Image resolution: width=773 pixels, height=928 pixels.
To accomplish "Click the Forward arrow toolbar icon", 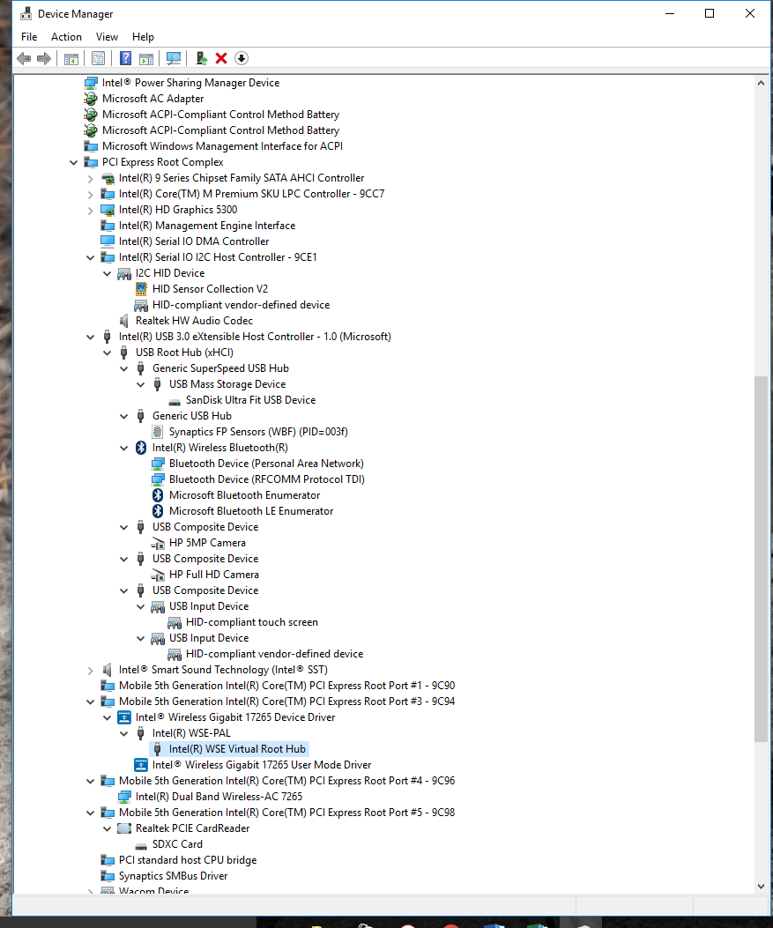I will point(44,58).
